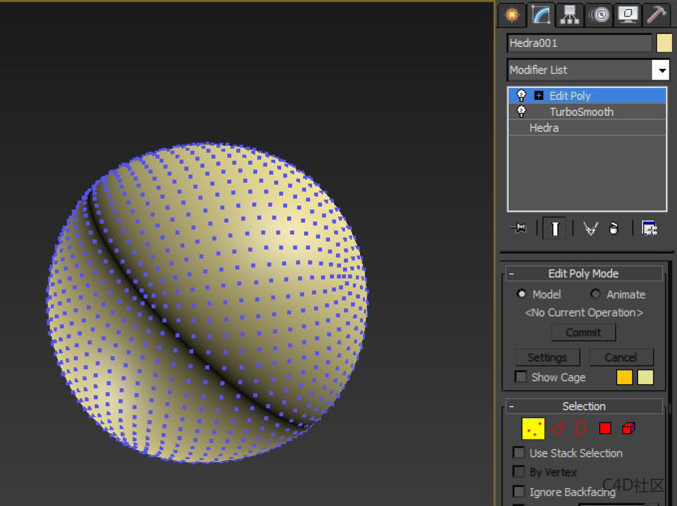Expand the Edit Poly modifier sub-levels
Screen dimensions: 677x506
click(539, 95)
